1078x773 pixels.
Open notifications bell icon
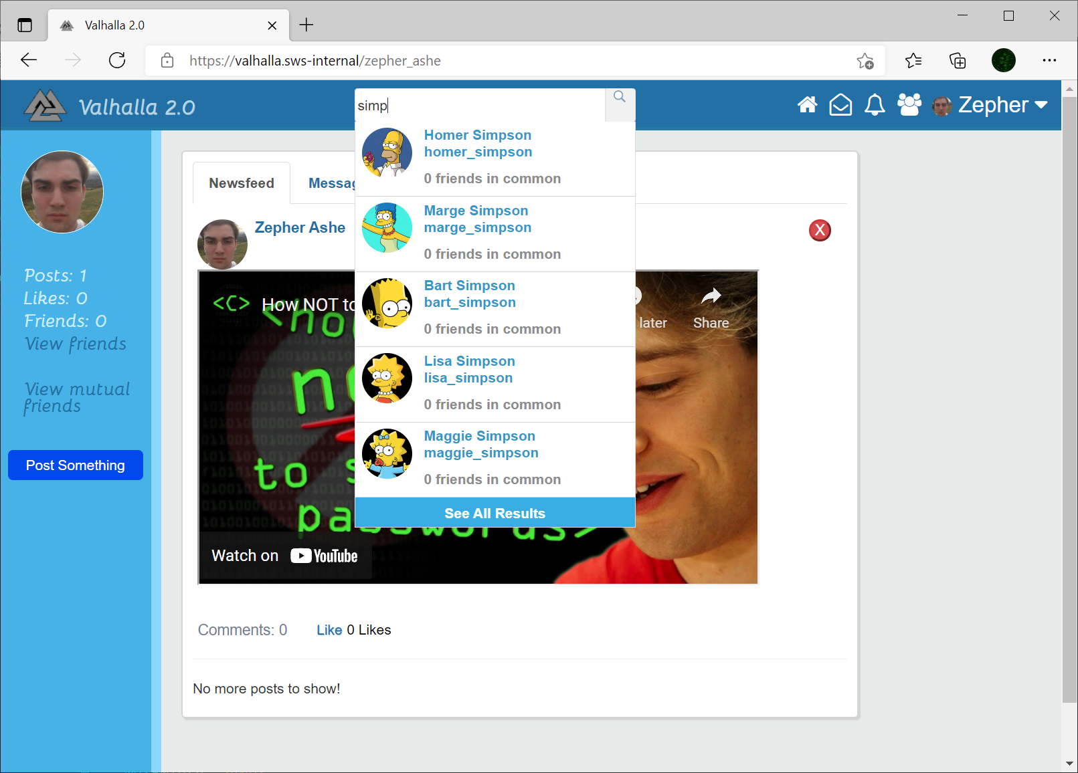pos(875,105)
